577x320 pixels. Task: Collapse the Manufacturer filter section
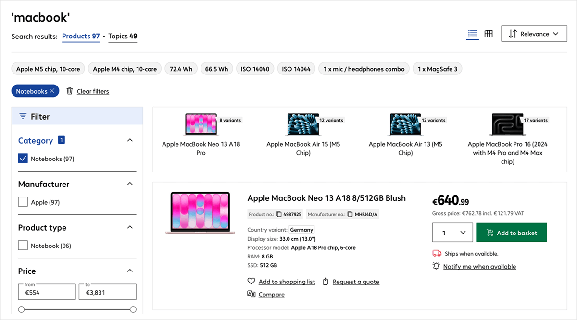point(129,184)
